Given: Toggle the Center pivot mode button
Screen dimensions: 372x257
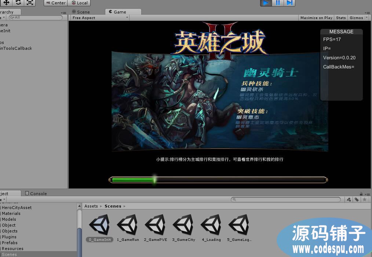Looking at the screenshot, I should click(x=56, y=3).
